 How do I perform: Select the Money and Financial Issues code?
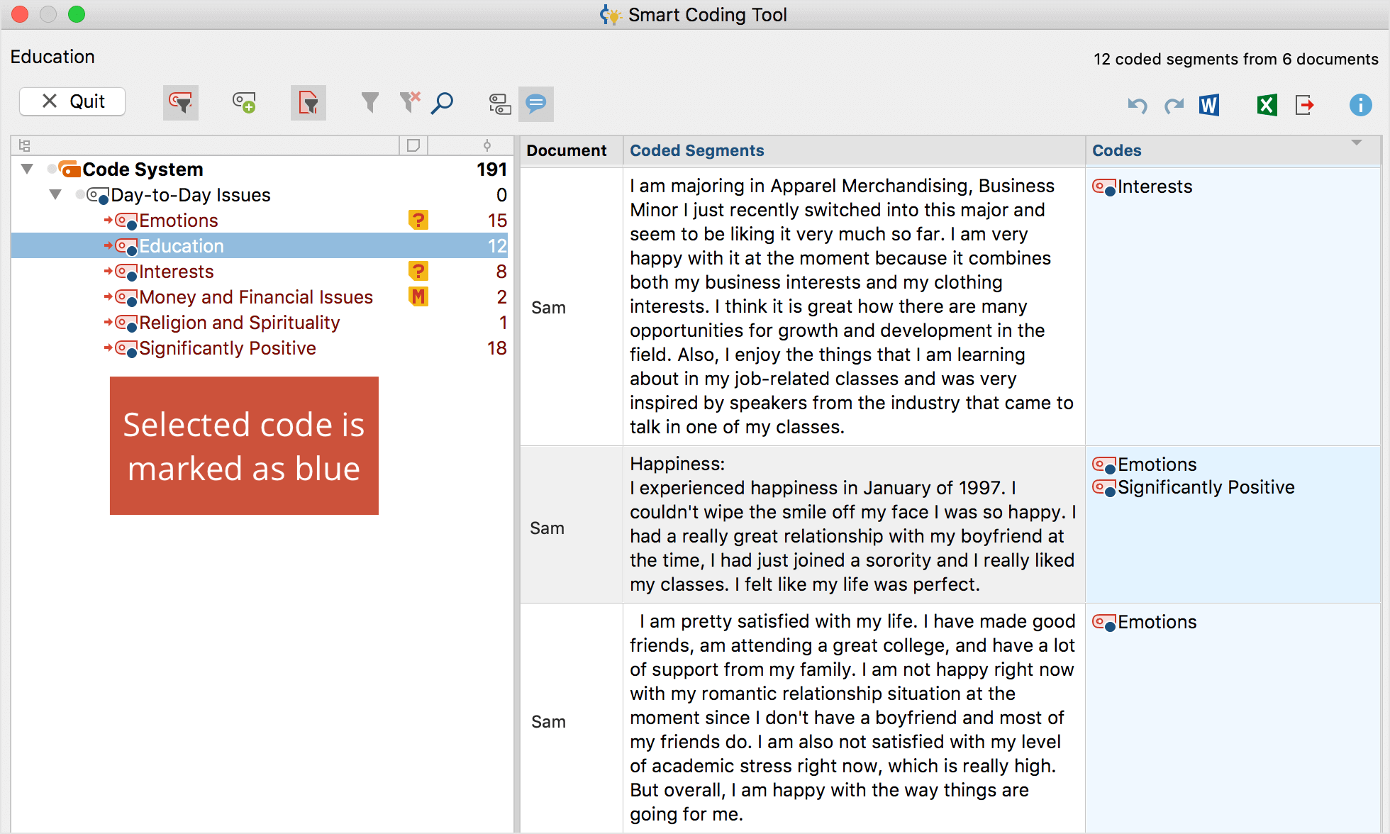coord(256,297)
